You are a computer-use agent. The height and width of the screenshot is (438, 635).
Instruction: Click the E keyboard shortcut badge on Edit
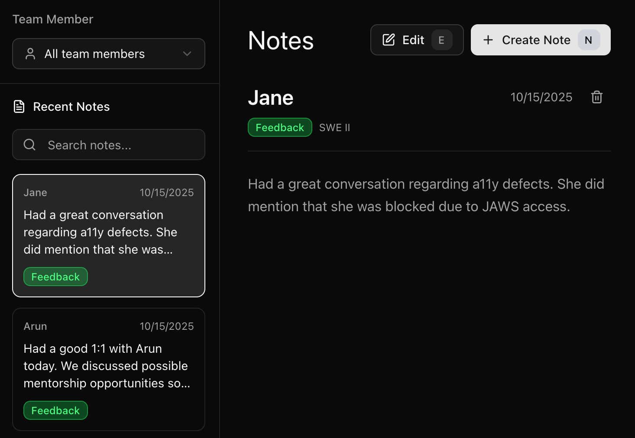coord(441,40)
